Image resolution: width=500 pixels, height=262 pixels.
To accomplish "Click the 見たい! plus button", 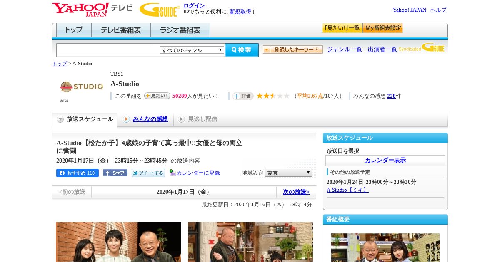I will click(157, 96).
